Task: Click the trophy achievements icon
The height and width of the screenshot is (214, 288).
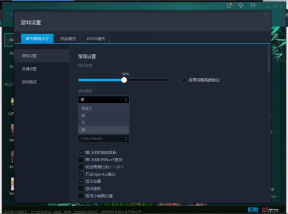Action: 241,6
